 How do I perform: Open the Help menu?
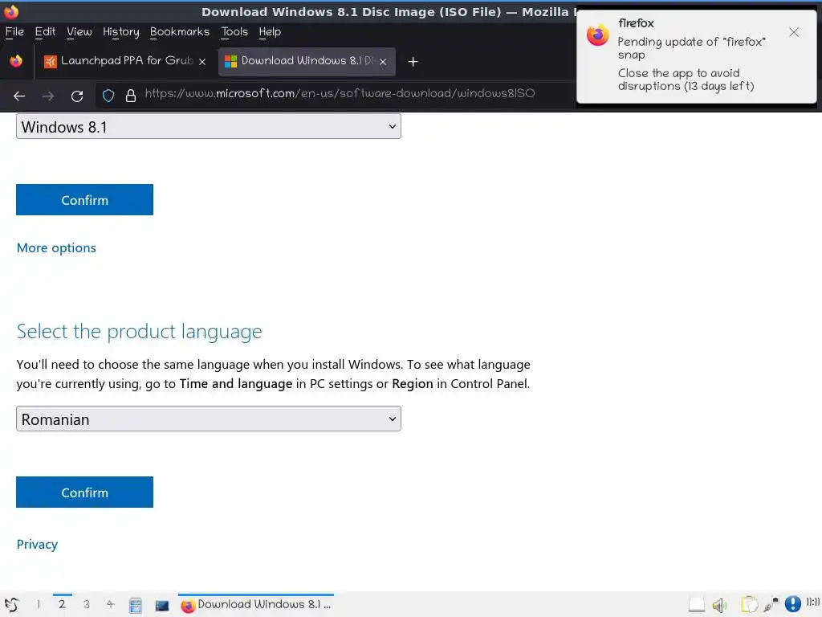click(x=270, y=32)
